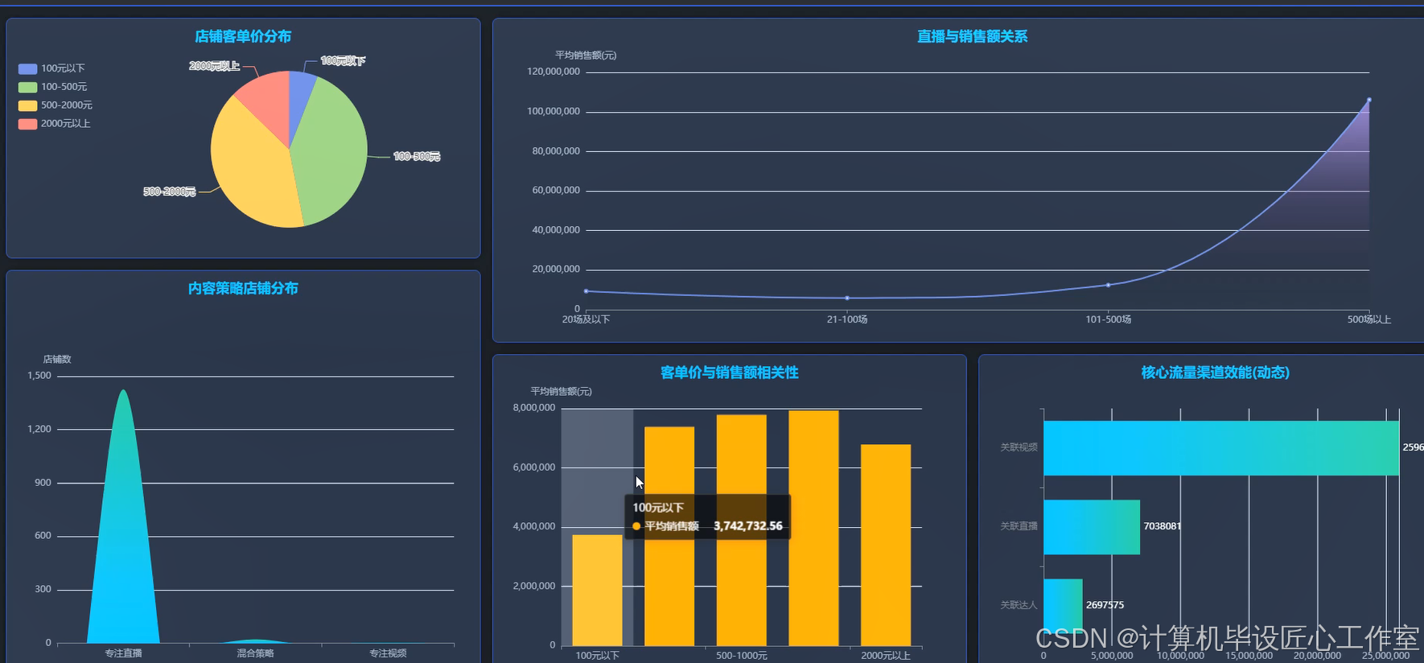Click the 21-100场 x-axis label
Image resolution: width=1424 pixels, height=663 pixels.
pyautogui.click(x=847, y=319)
